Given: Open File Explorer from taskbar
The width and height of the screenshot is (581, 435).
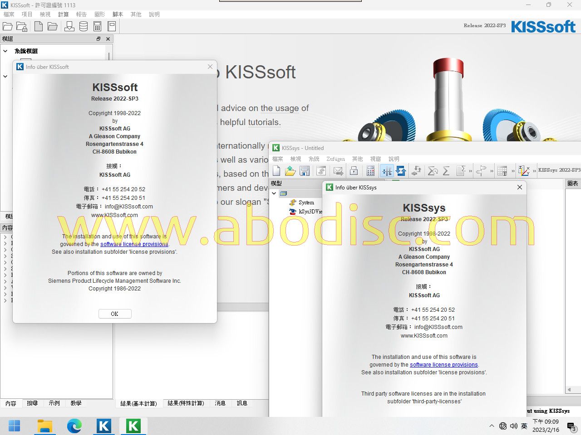Looking at the screenshot, I should 44,426.
